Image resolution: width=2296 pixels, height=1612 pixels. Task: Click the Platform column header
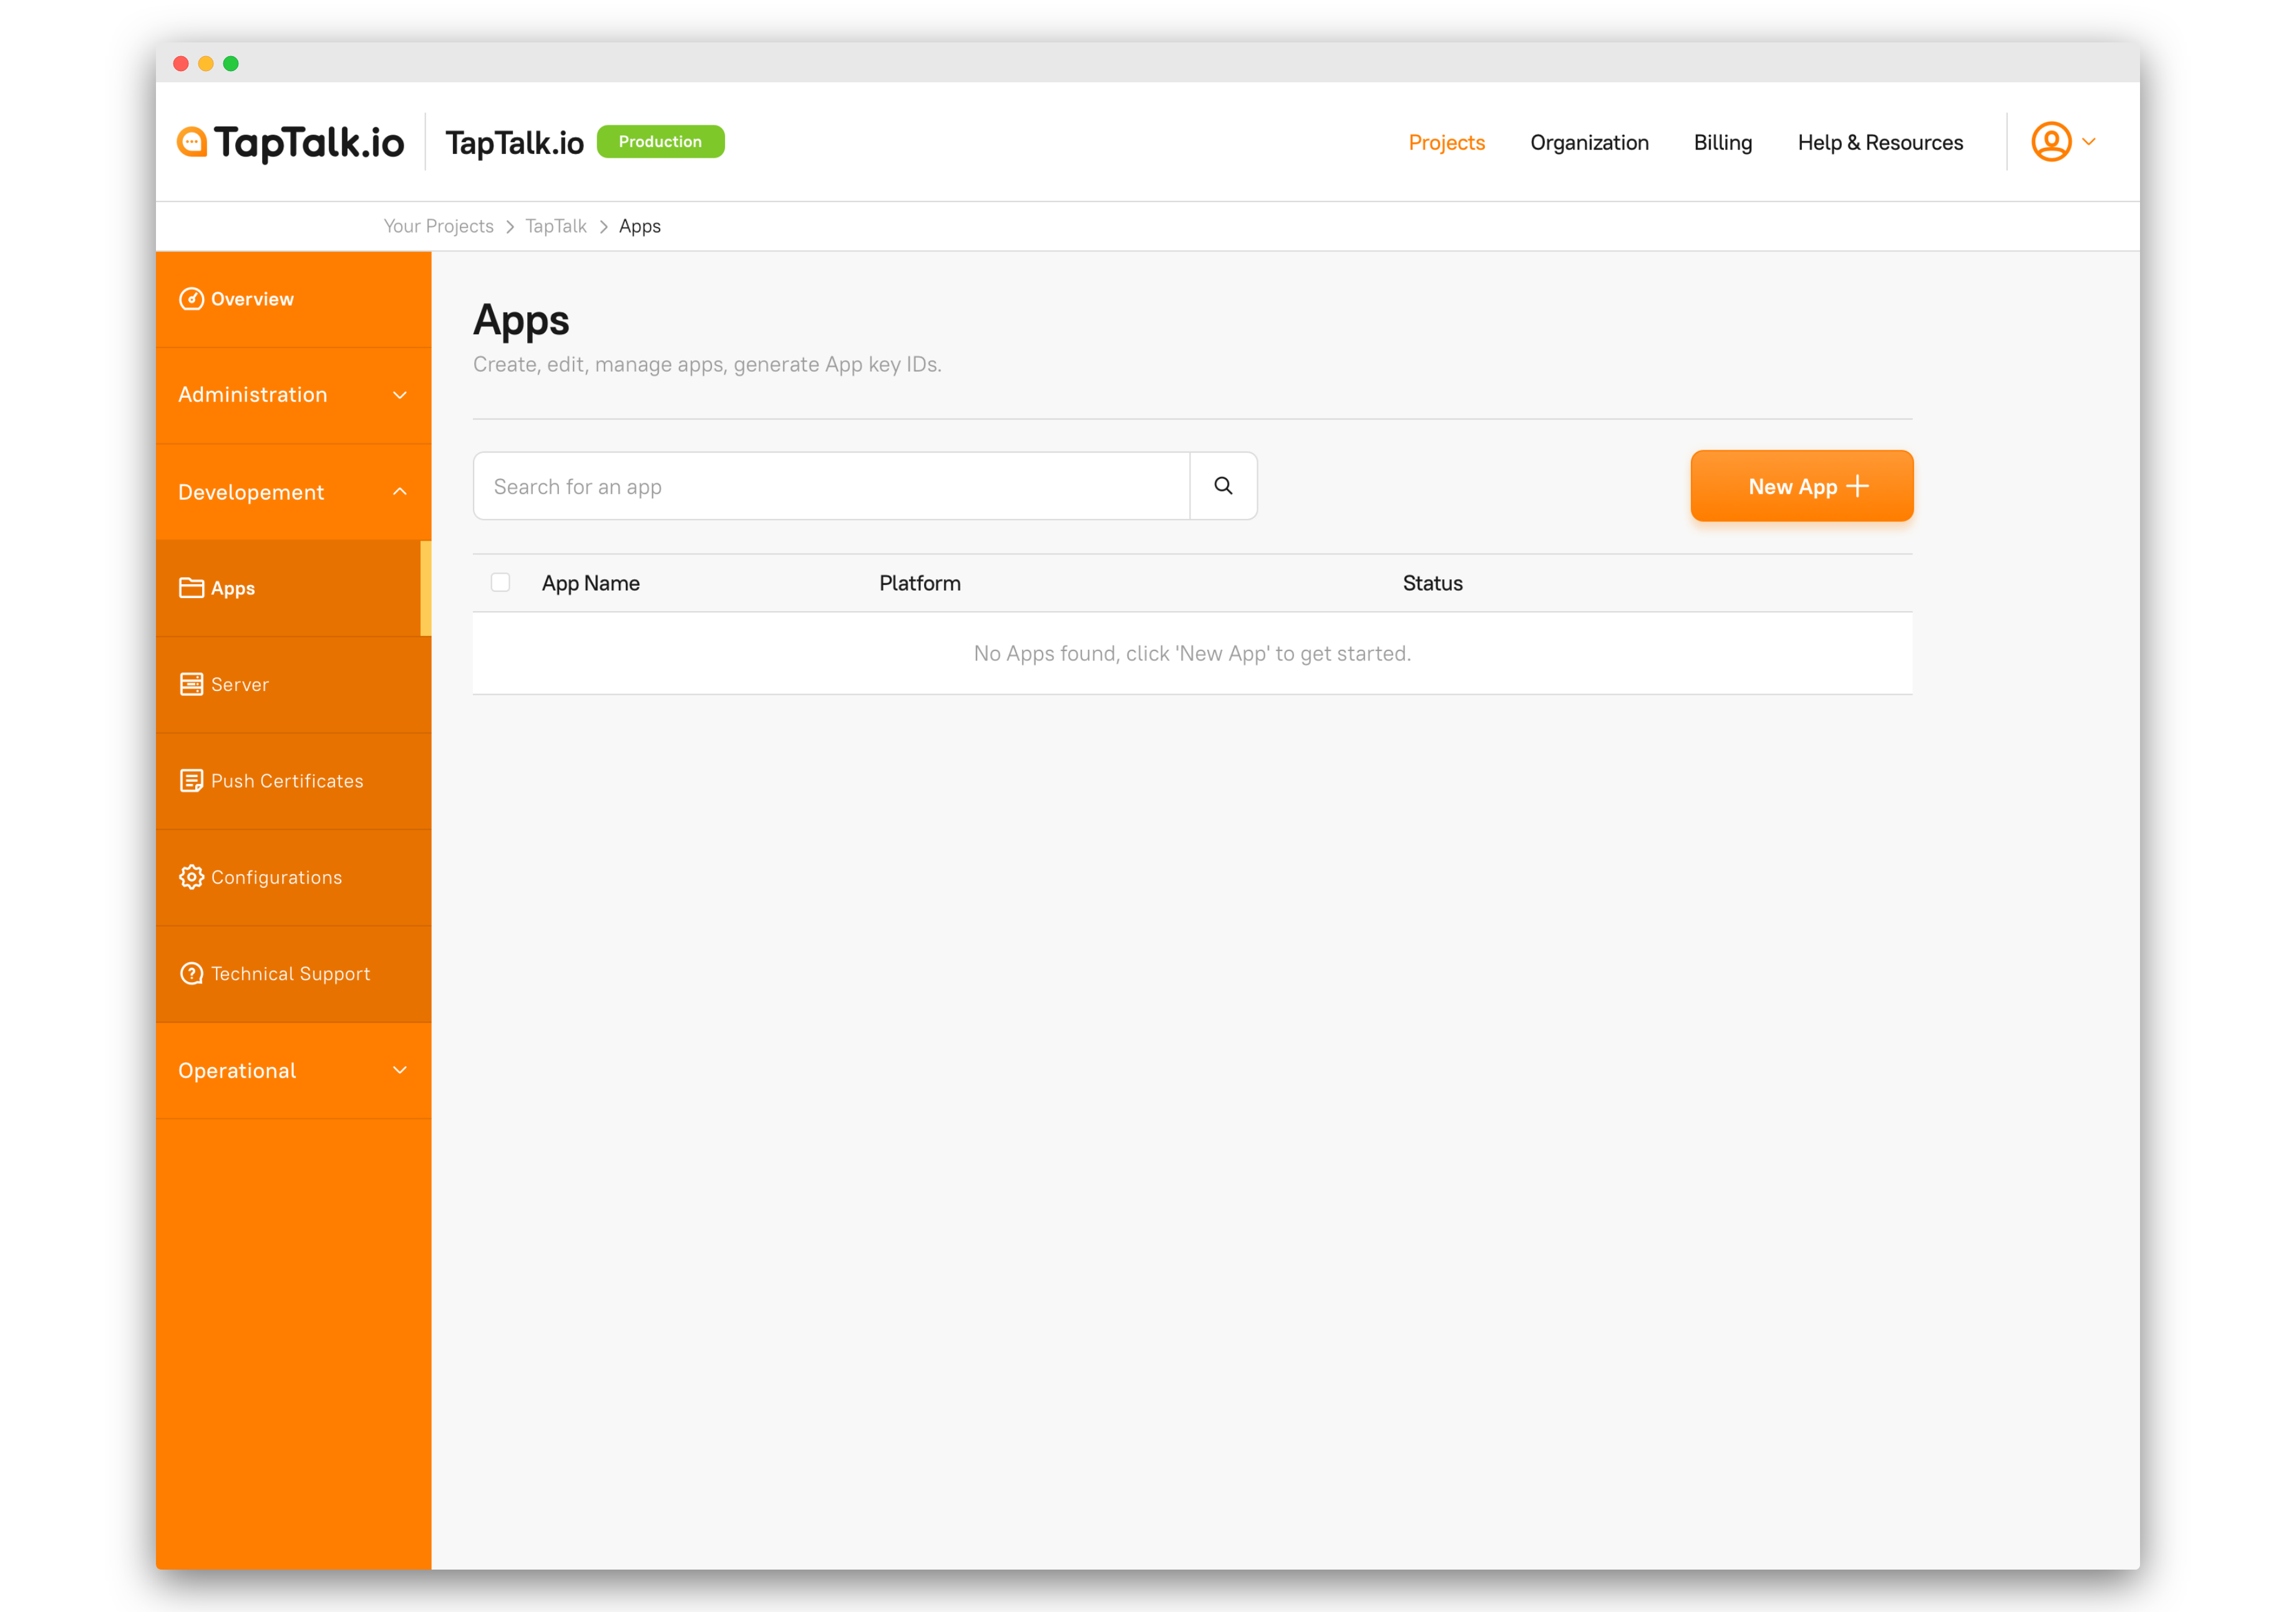click(919, 584)
